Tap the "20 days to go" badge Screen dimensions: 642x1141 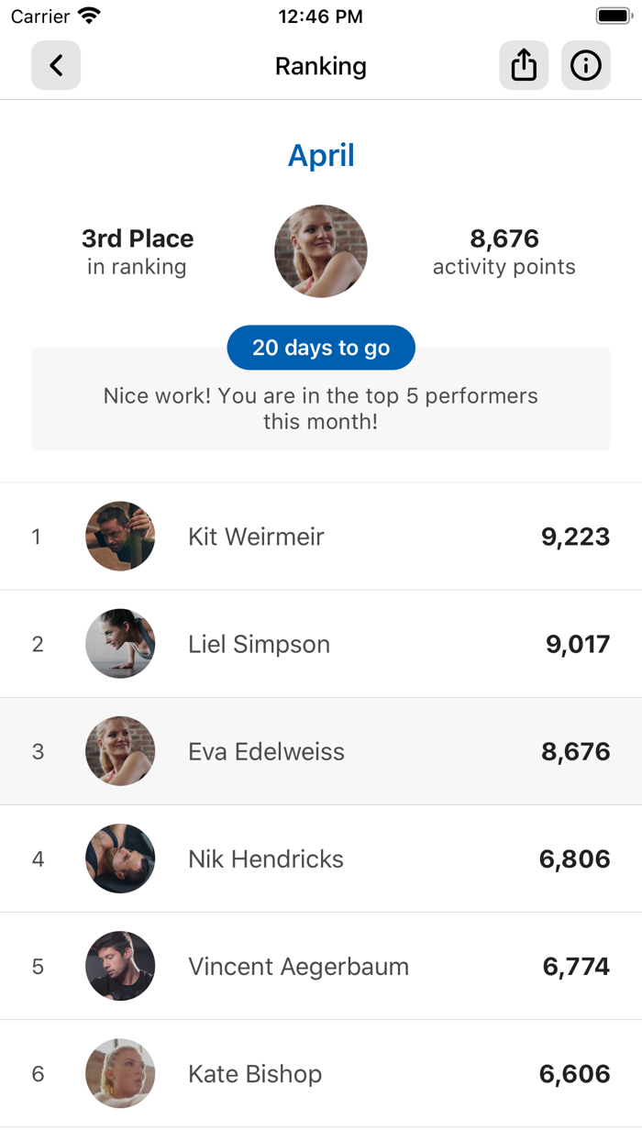tap(321, 348)
